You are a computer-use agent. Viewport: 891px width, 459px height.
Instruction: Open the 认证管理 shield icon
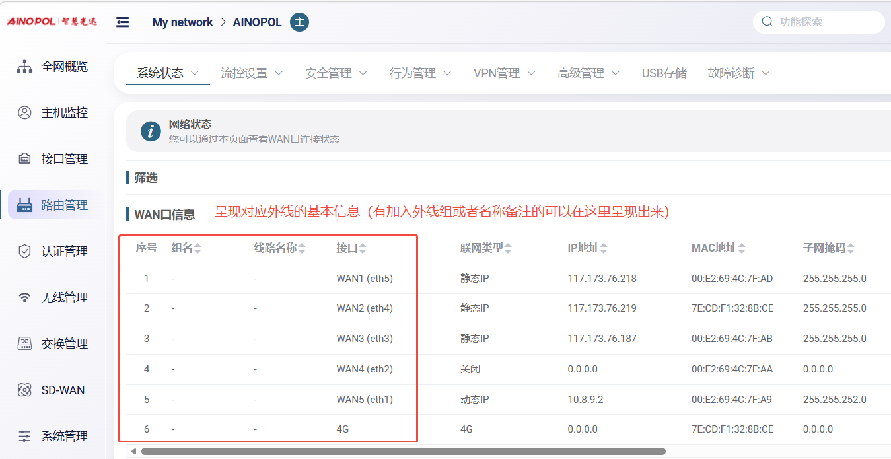click(x=24, y=252)
